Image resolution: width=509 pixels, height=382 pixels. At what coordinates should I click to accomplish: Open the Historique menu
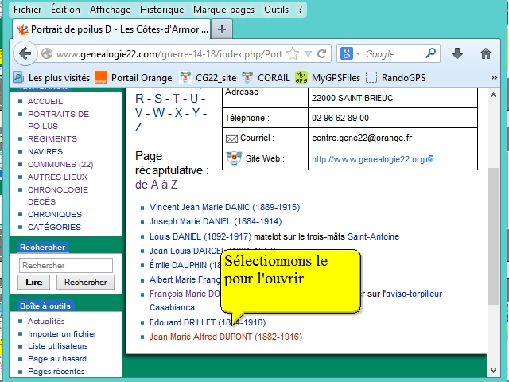pyautogui.click(x=161, y=10)
